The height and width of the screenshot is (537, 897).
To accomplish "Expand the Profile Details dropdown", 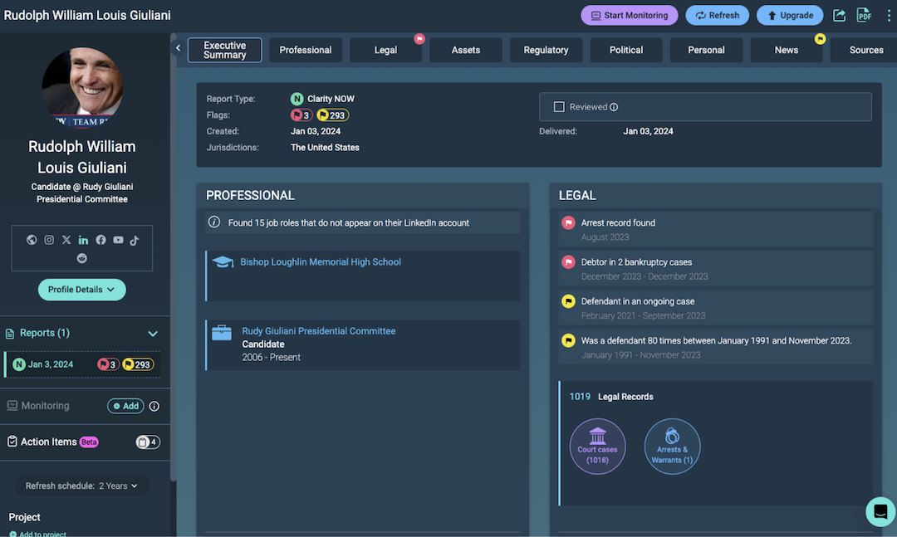I will 81,290.
